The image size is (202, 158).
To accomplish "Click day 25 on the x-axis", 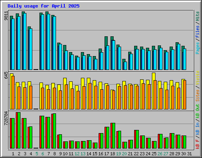I will tap(154, 154).
